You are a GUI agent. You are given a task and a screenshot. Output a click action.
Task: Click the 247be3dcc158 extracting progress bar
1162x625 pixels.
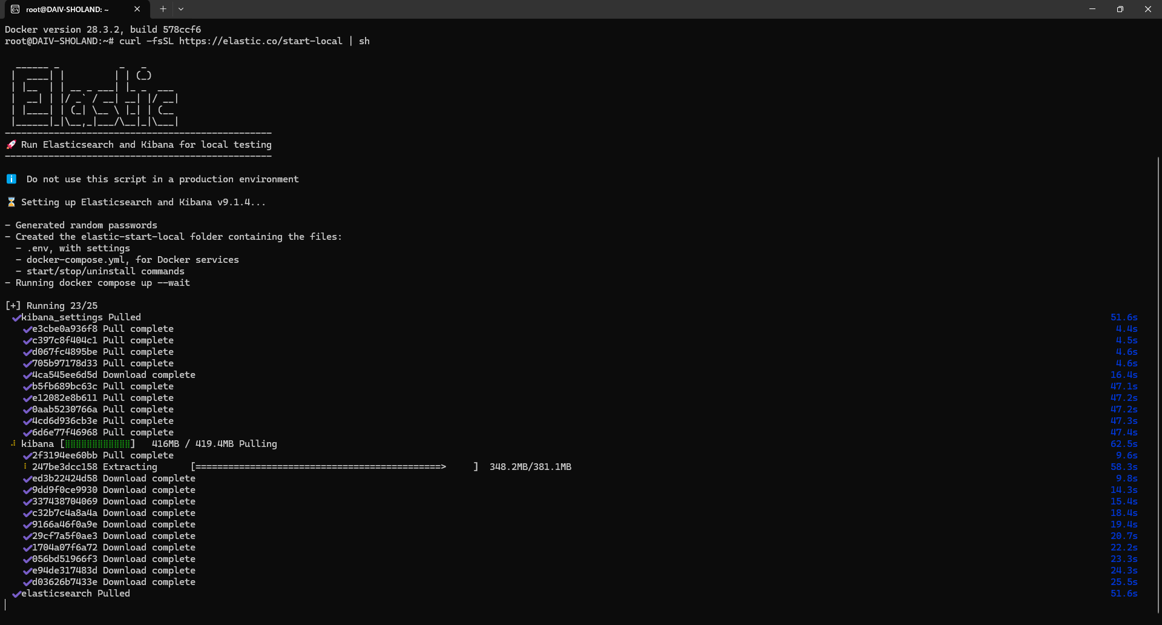tap(334, 467)
